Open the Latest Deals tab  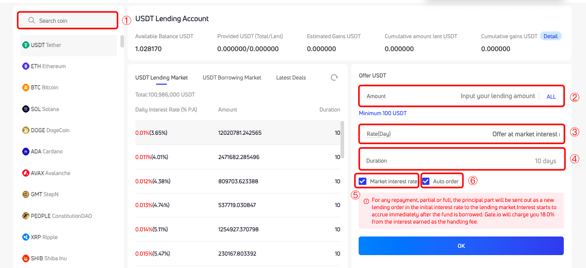coord(291,77)
